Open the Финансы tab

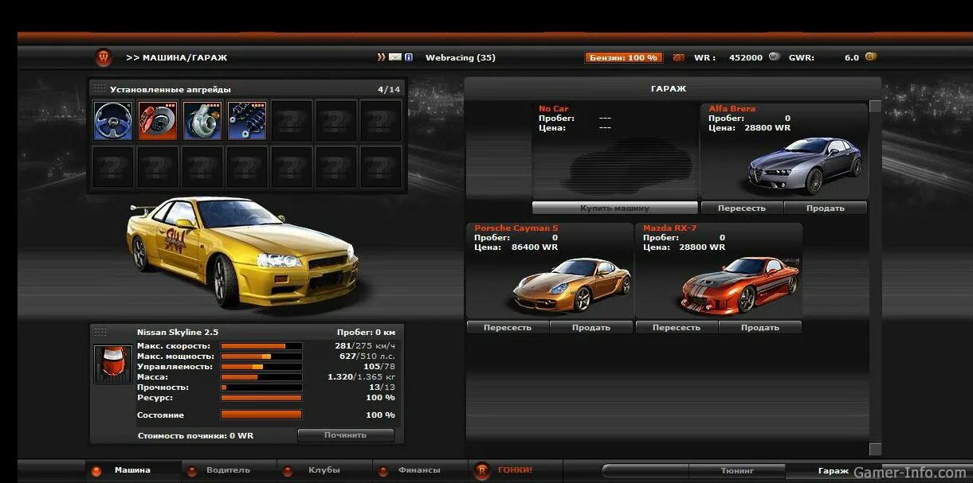pyautogui.click(x=420, y=470)
